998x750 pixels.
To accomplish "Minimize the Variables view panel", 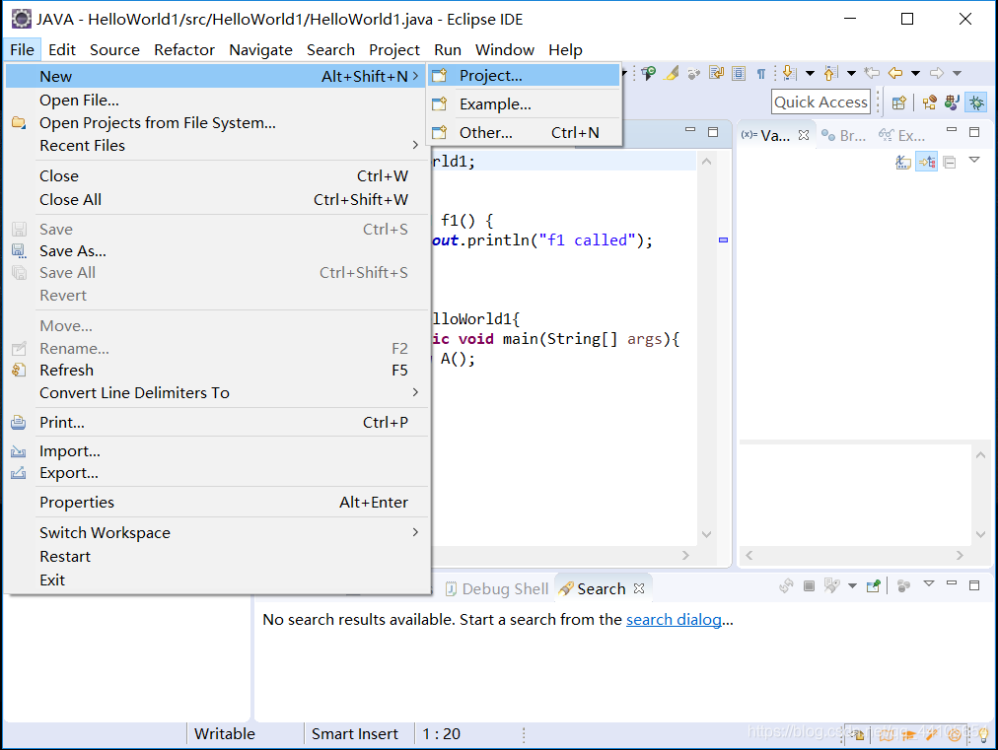I will tap(952, 130).
